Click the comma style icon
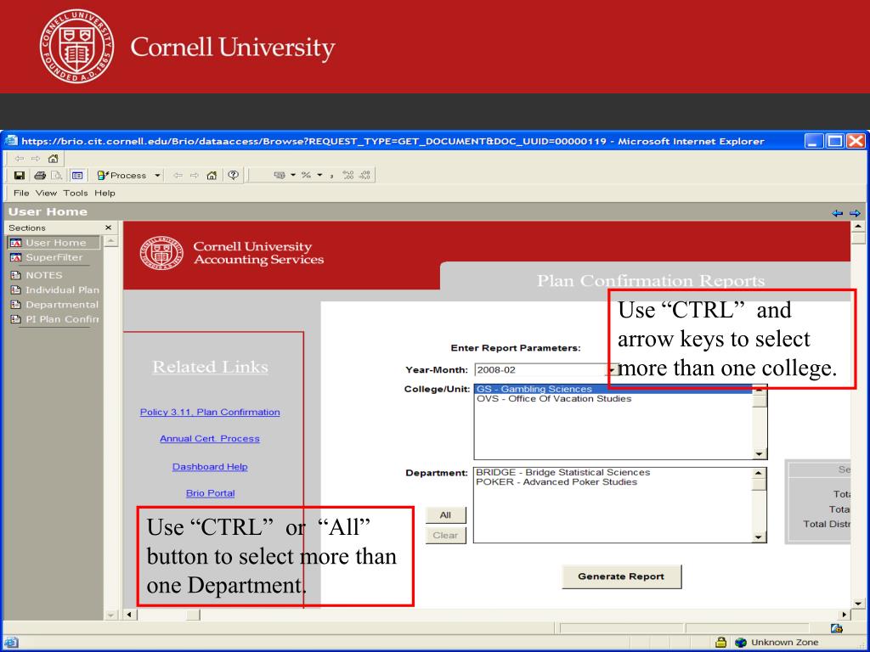The width and height of the screenshot is (870, 652). coord(332,176)
